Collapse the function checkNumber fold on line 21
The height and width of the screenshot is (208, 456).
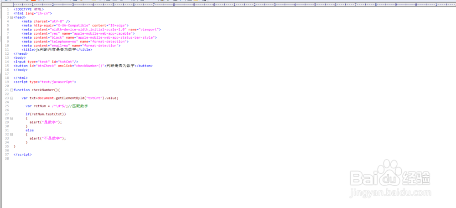[x=11, y=90]
